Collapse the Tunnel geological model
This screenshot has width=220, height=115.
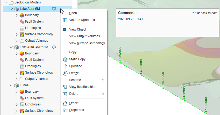click(x=11, y=85)
